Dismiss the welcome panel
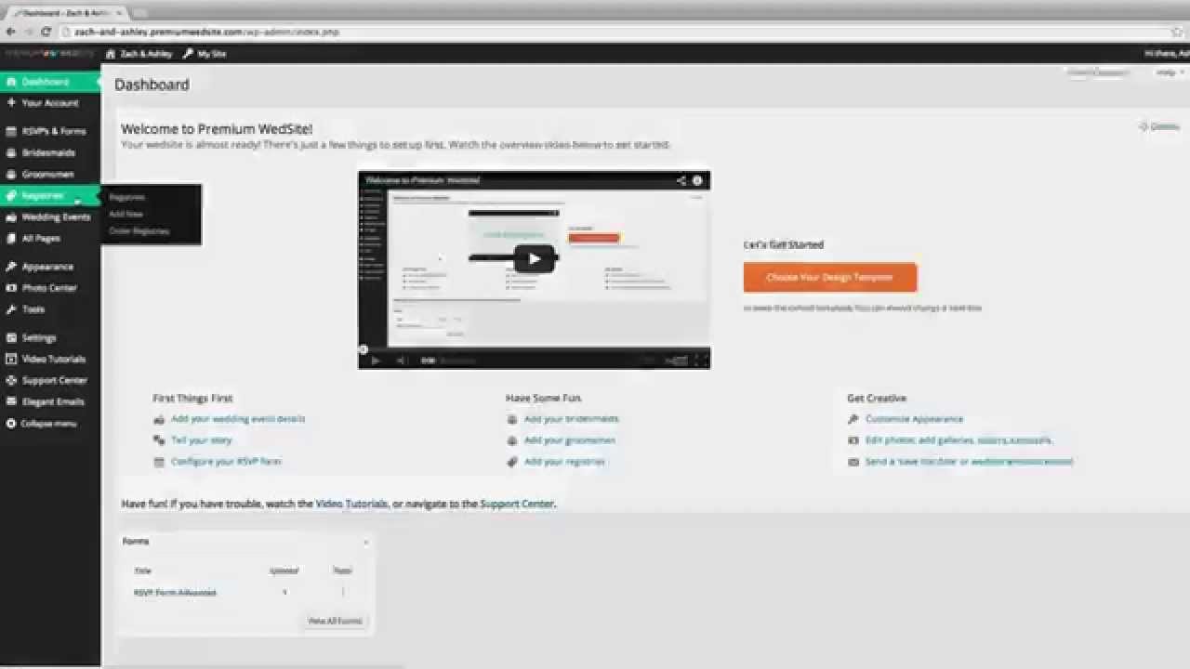This screenshot has height=669, width=1190. tap(1159, 126)
